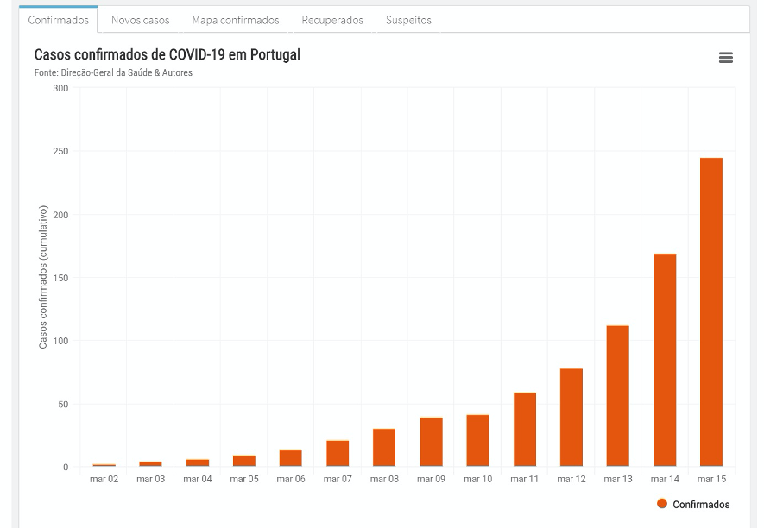Click the y-axis value '50'
Image resolution: width=764 pixels, height=528 pixels.
tap(63, 405)
